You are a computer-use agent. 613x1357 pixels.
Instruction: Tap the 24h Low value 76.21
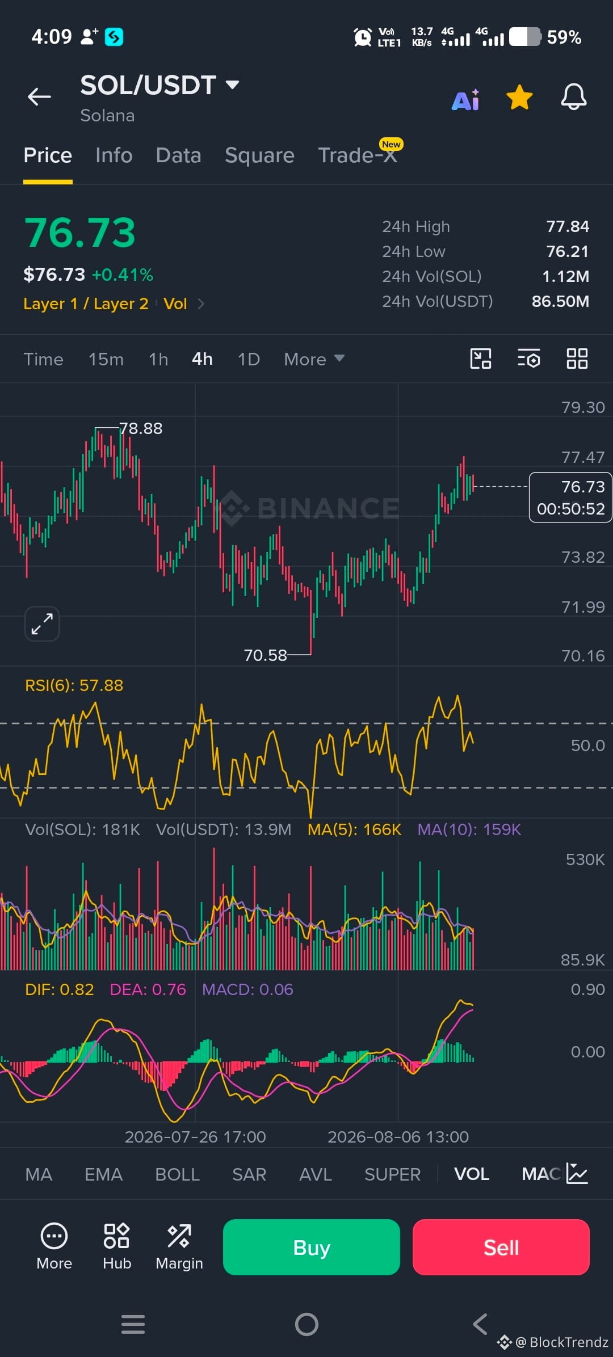coord(568,251)
